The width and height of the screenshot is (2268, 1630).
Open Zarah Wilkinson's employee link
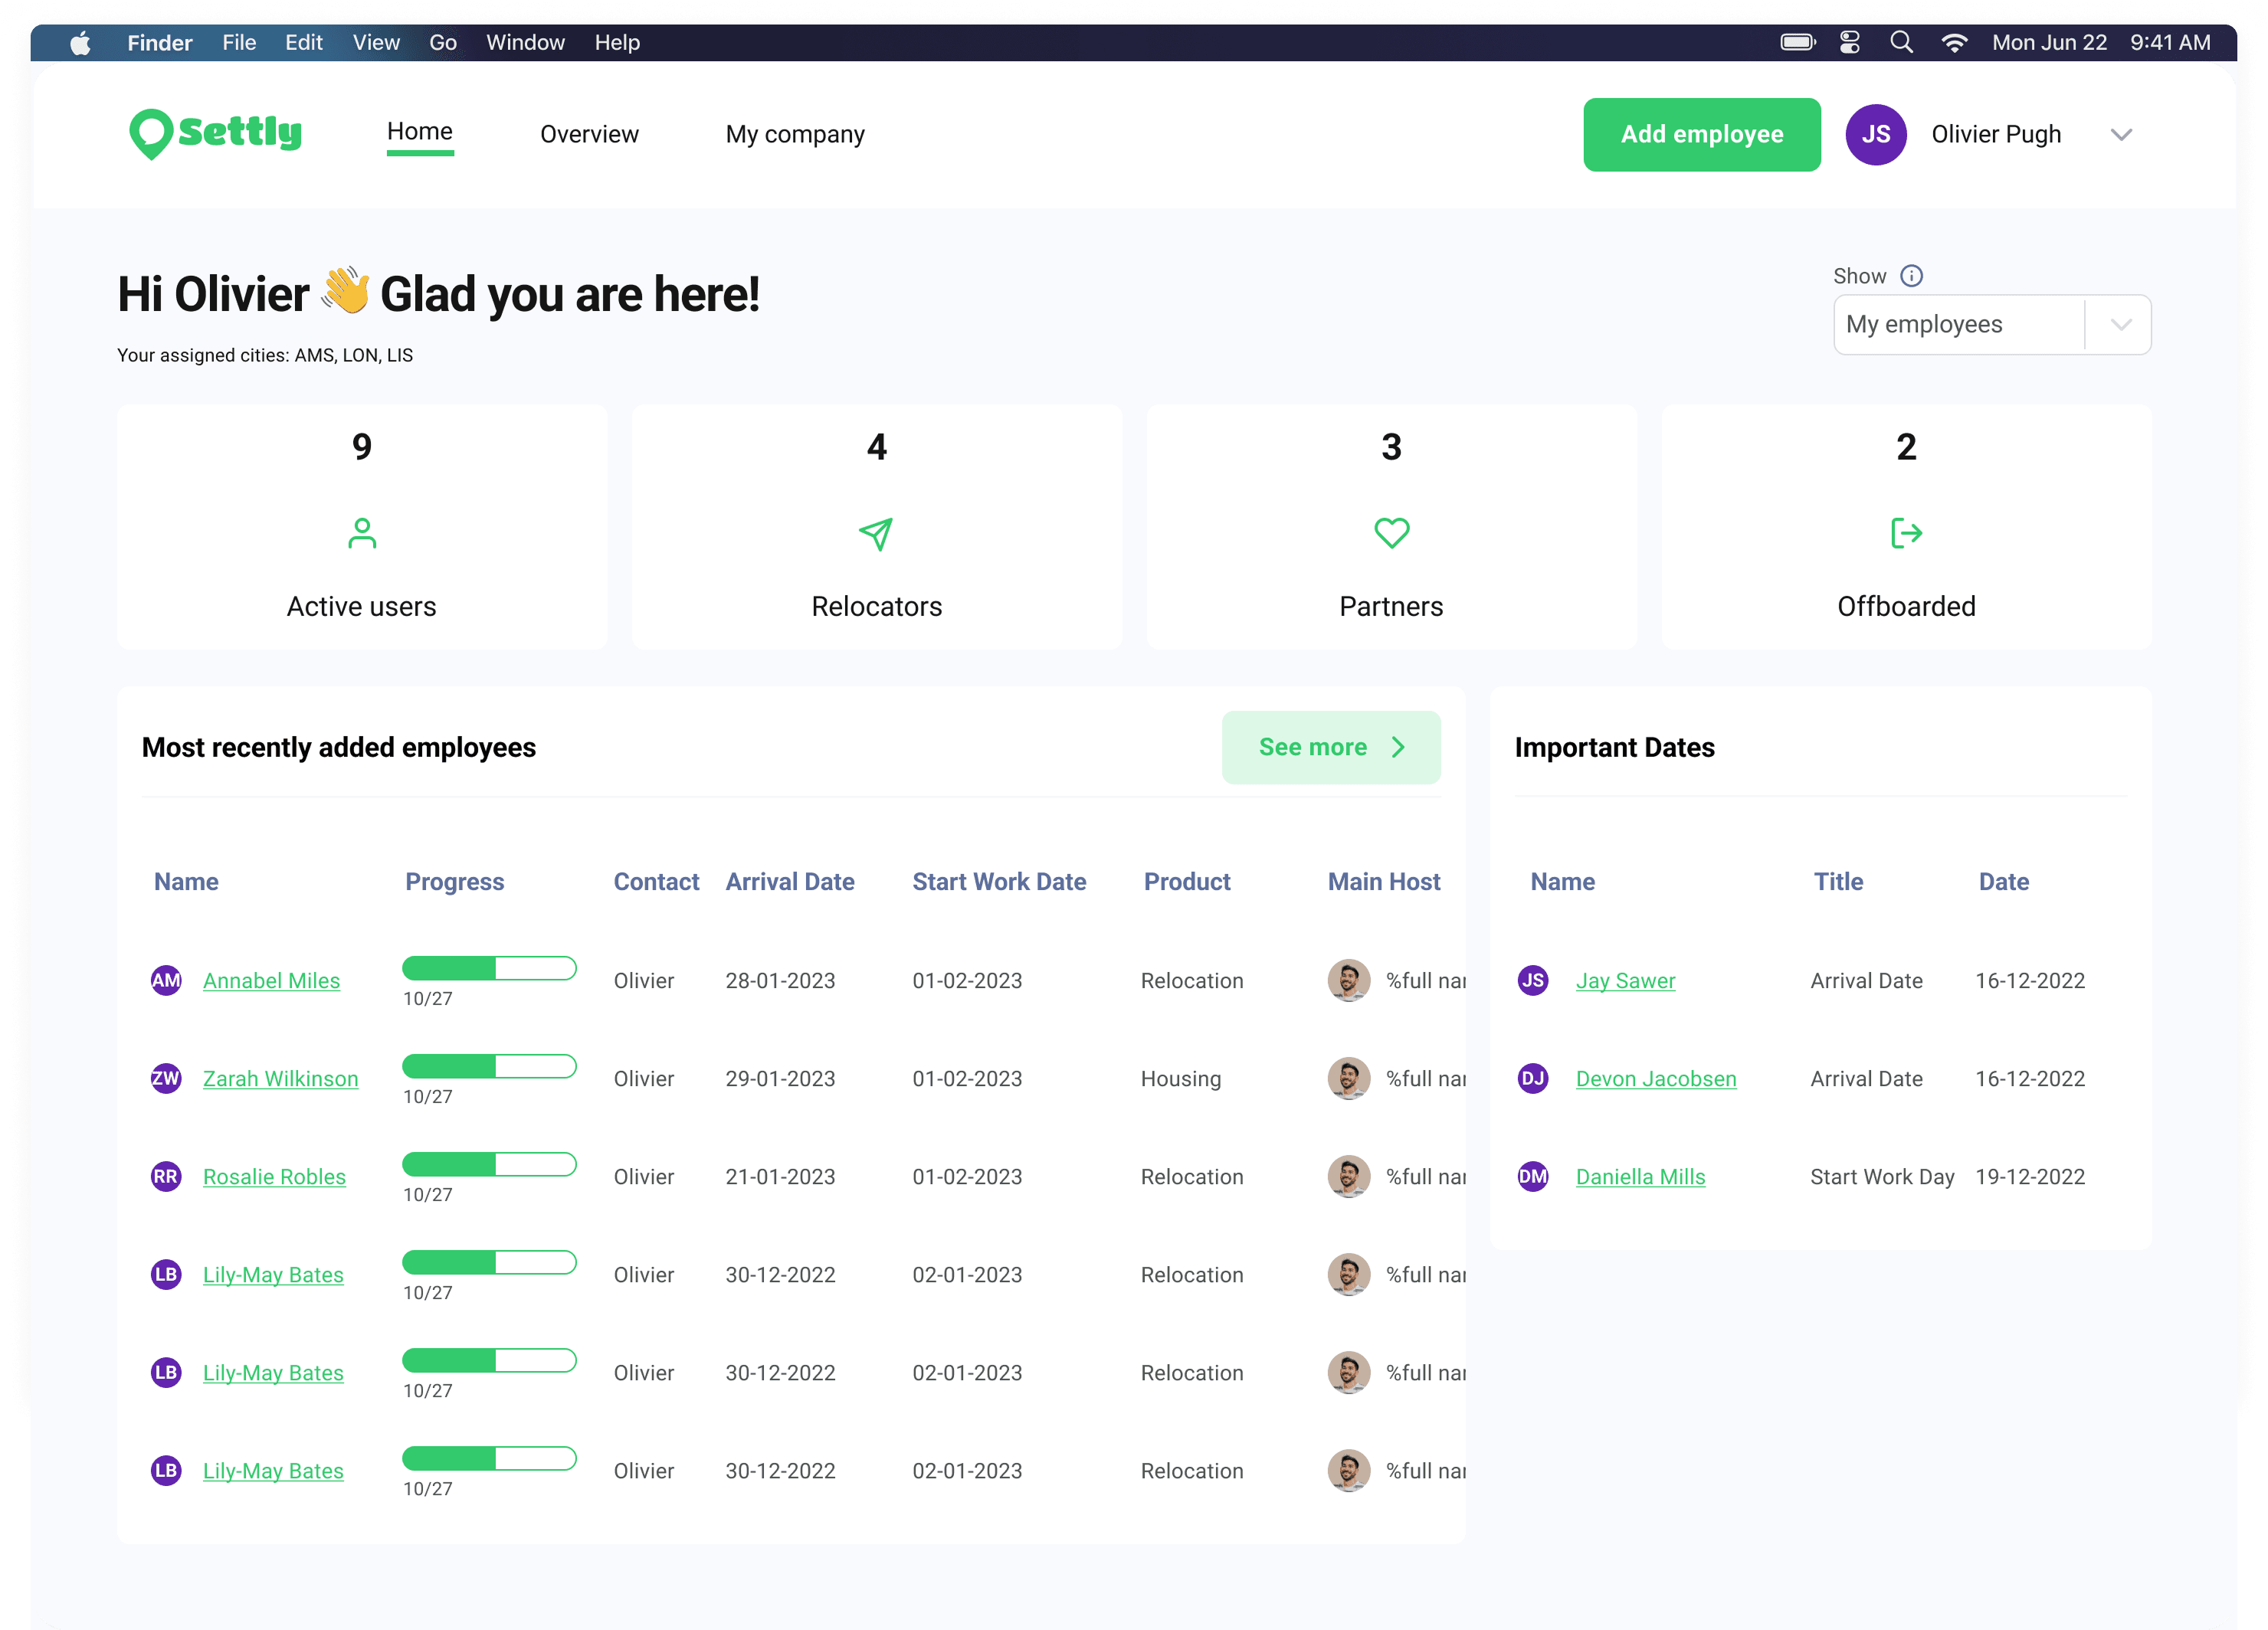click(280, 1078)
